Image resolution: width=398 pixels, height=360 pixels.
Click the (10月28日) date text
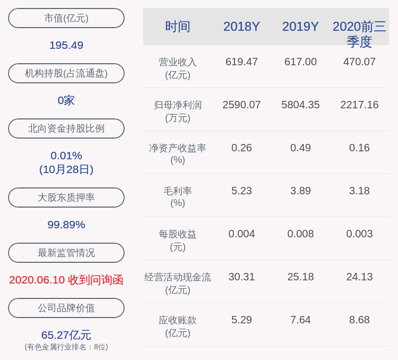(x=66, y=169)
